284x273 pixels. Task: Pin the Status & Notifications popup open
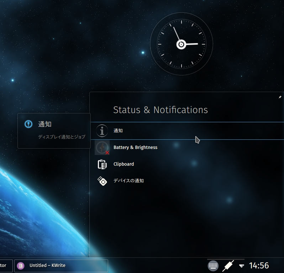(280, 97)
